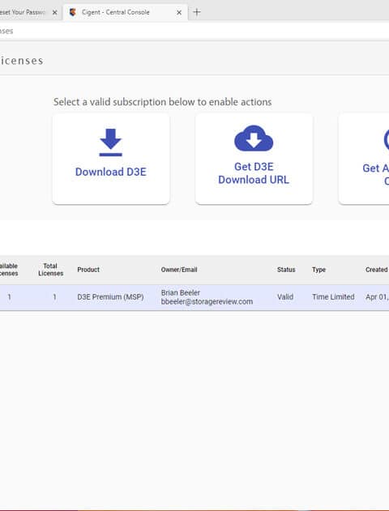This screenshot has width=389, height=511.
Task: Click the browser address bar
Action: (x=194, y=31)
